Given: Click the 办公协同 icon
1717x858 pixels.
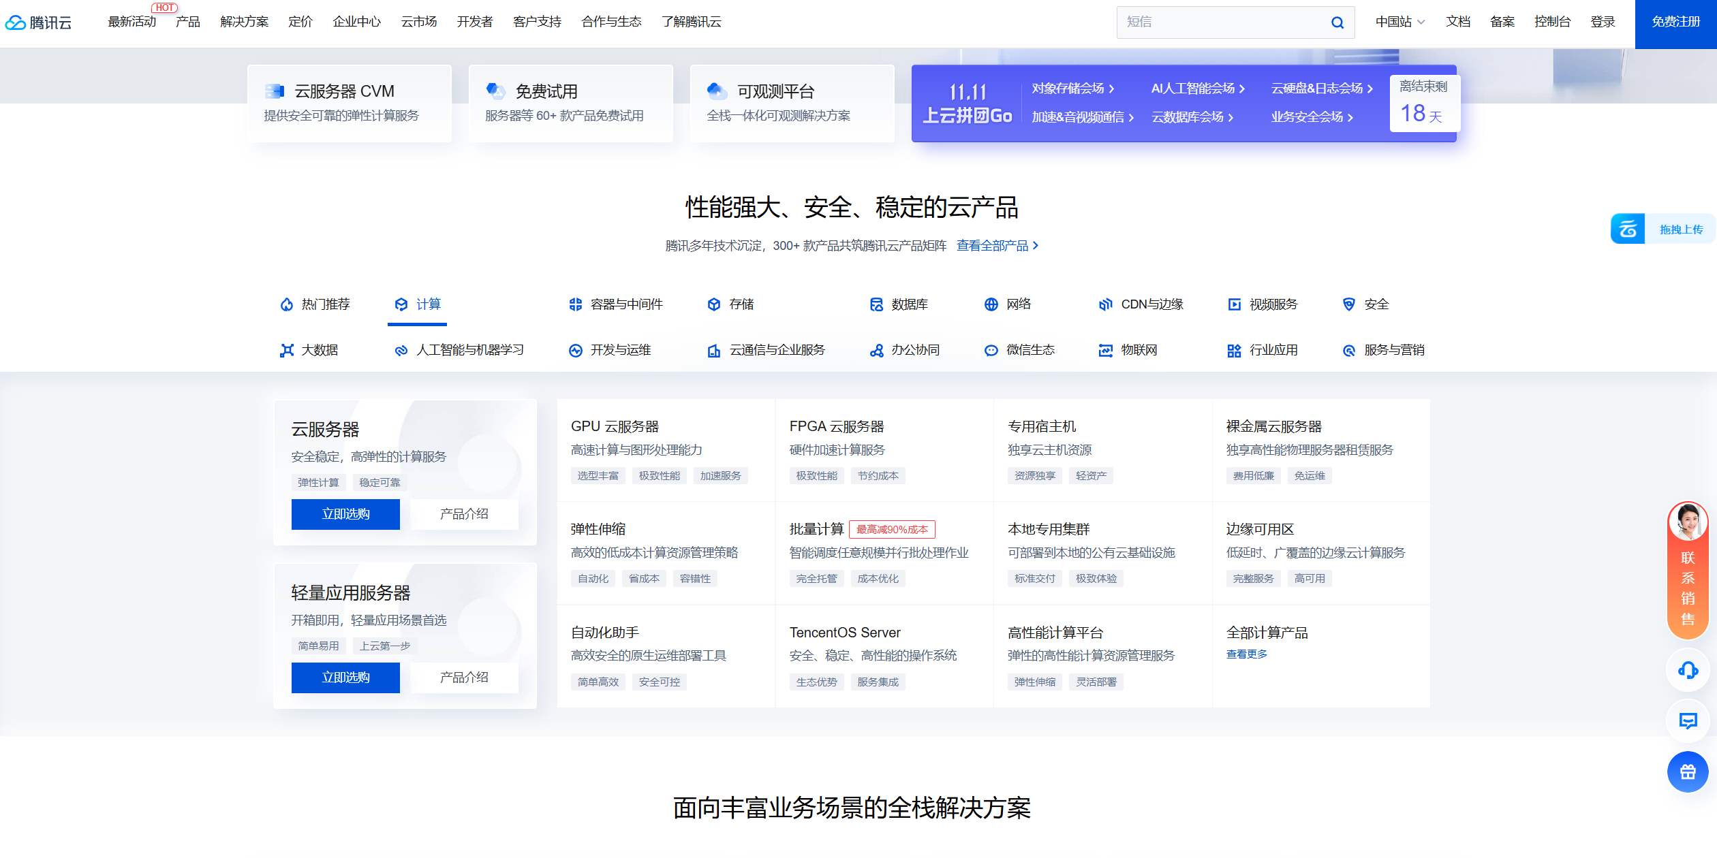Looking at the screenshot, I should pos(876,350).
